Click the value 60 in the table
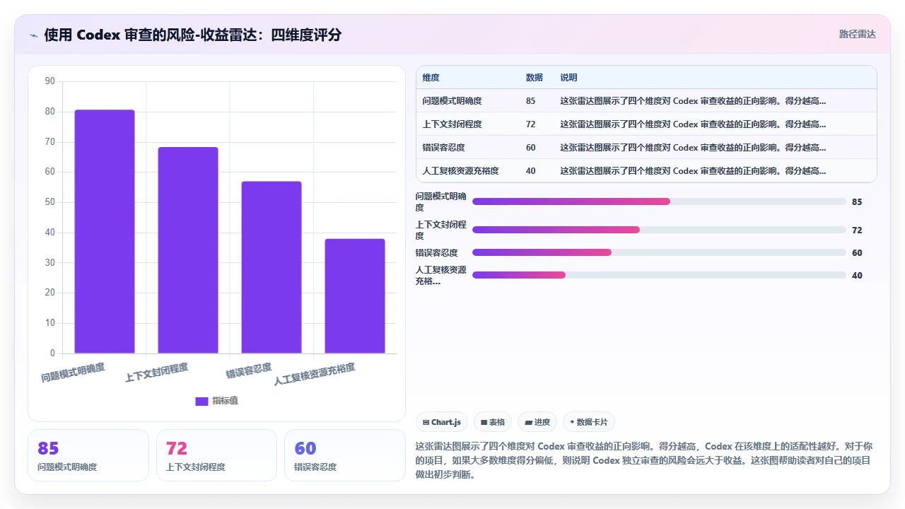Image resolution: width=905 pixels, height=509 pixels. click(530, 148)
